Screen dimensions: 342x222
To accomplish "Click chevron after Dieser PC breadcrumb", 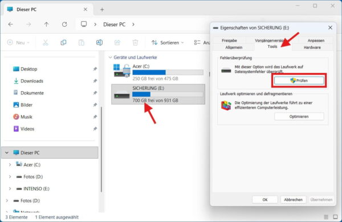I will click(133, 24).
